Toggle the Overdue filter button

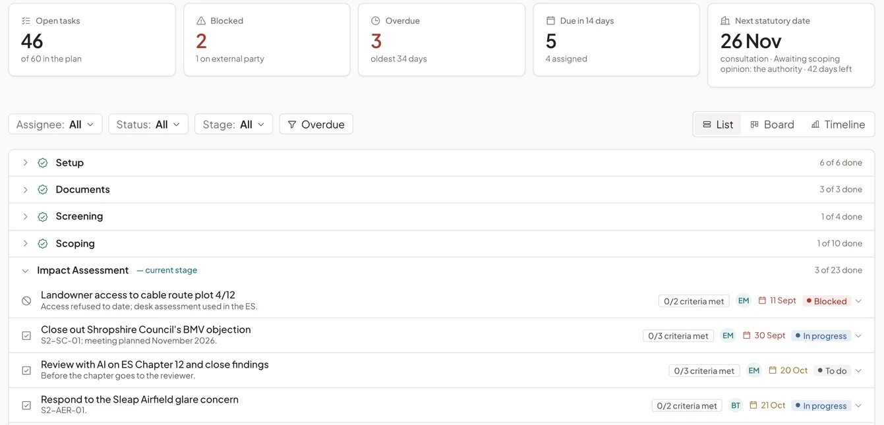316,125
